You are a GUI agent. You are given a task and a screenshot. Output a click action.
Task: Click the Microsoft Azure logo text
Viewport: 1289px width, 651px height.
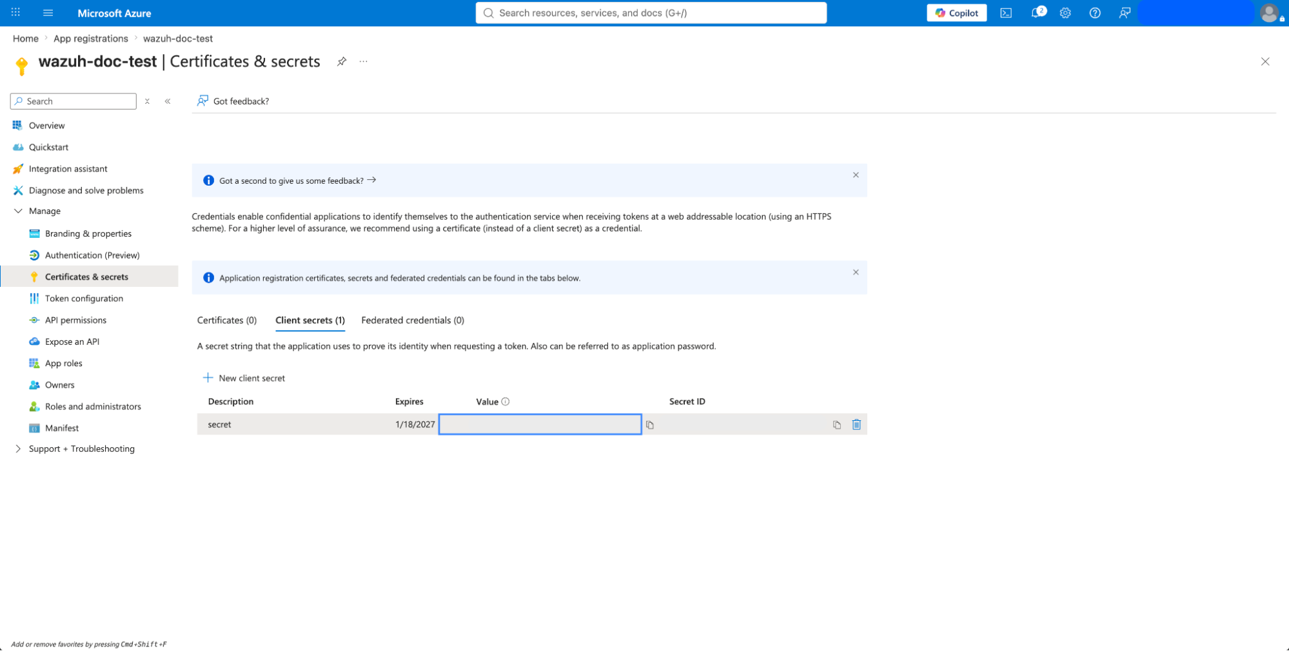point(114,13)
